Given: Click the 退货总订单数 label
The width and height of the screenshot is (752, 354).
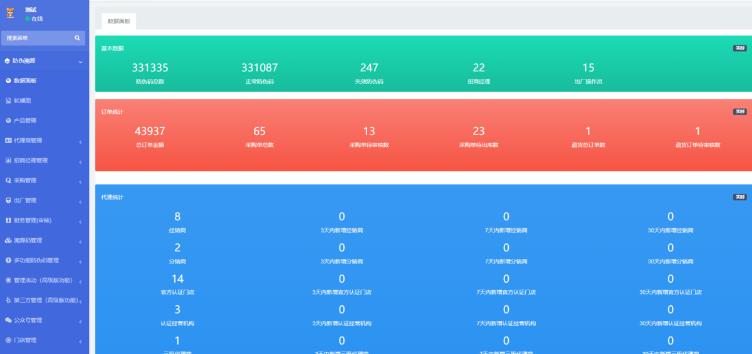Looking at the screenshot, I should [x=588, y=145].
